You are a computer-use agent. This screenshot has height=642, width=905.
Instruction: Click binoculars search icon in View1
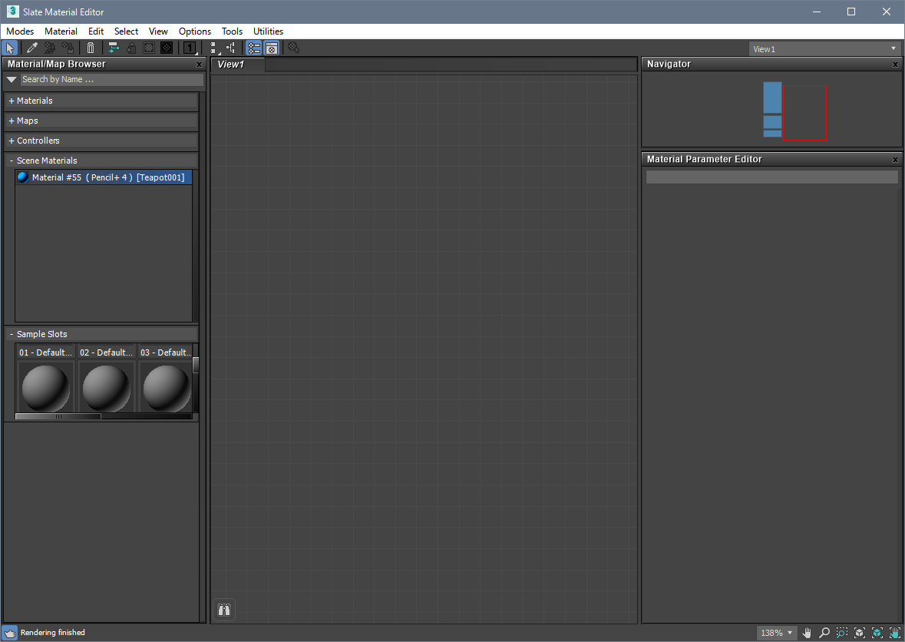coord(224,611)
